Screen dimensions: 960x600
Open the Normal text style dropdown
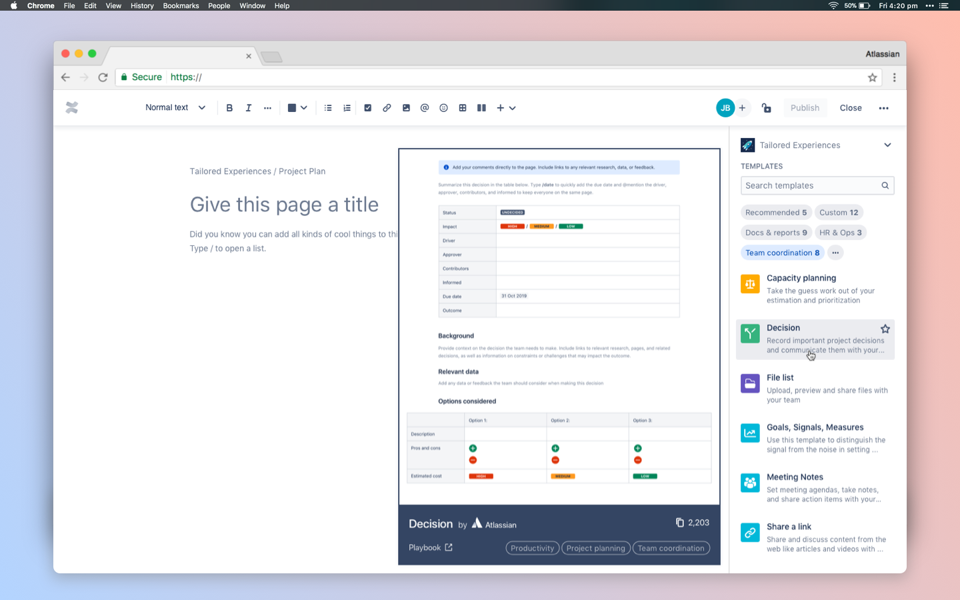[x=175, y=107]
